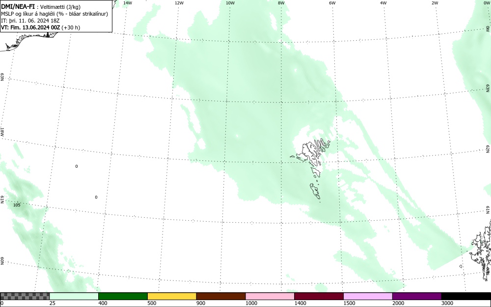The height and width of the screenshot is (307, 491).
Task: Click the '62N' latitude label on right edge
Action: [488, 149]
